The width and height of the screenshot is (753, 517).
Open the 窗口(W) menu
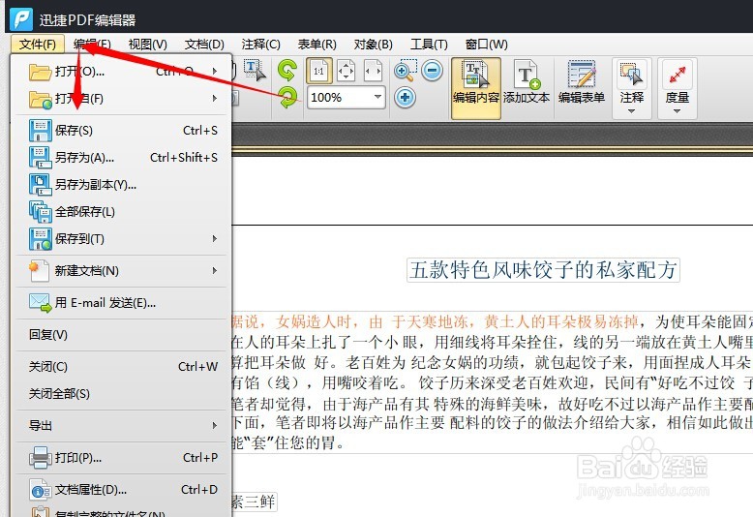tap(487, 45)
